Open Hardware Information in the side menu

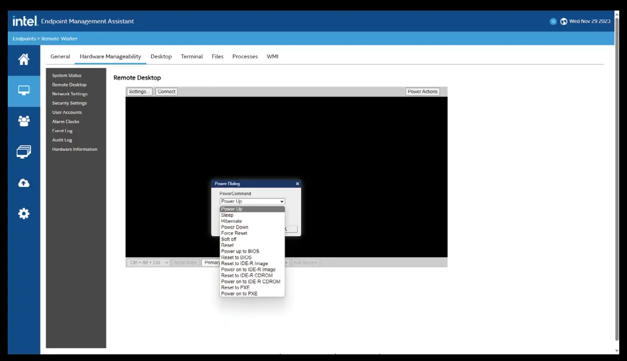(74, 149)
